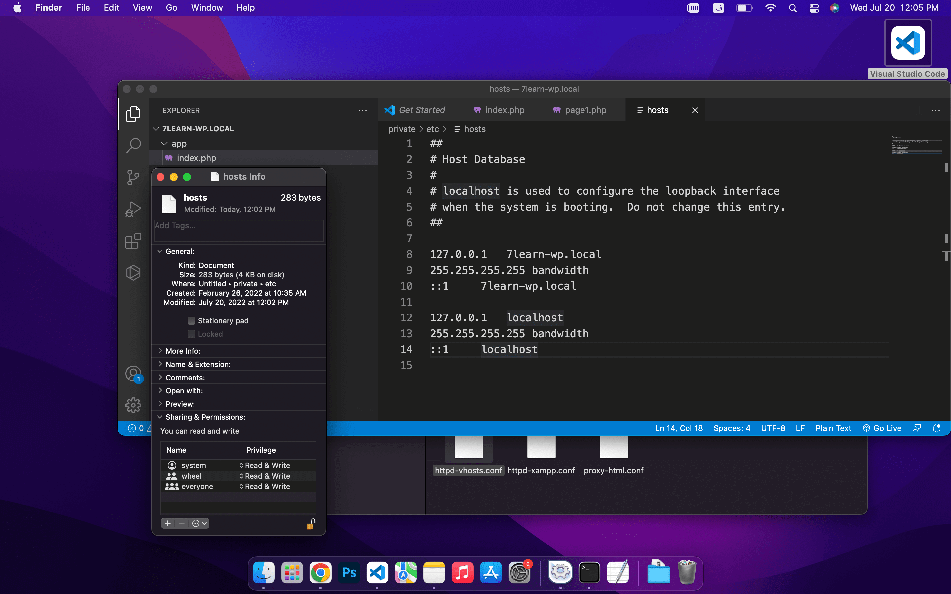Viewport: 951px width, 594px height.
Task: Open the Search view in the activity bar
Action: [133, 146]
